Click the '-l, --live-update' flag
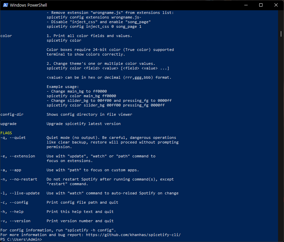Viewport: 284px width, 242px height. [x=20, y=193]
